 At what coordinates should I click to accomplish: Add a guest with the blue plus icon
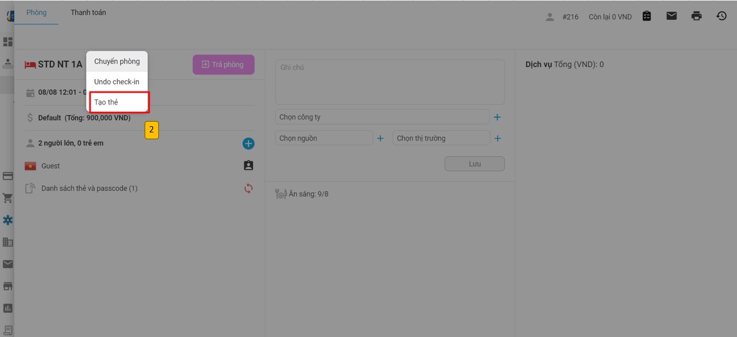coord(248,144)
